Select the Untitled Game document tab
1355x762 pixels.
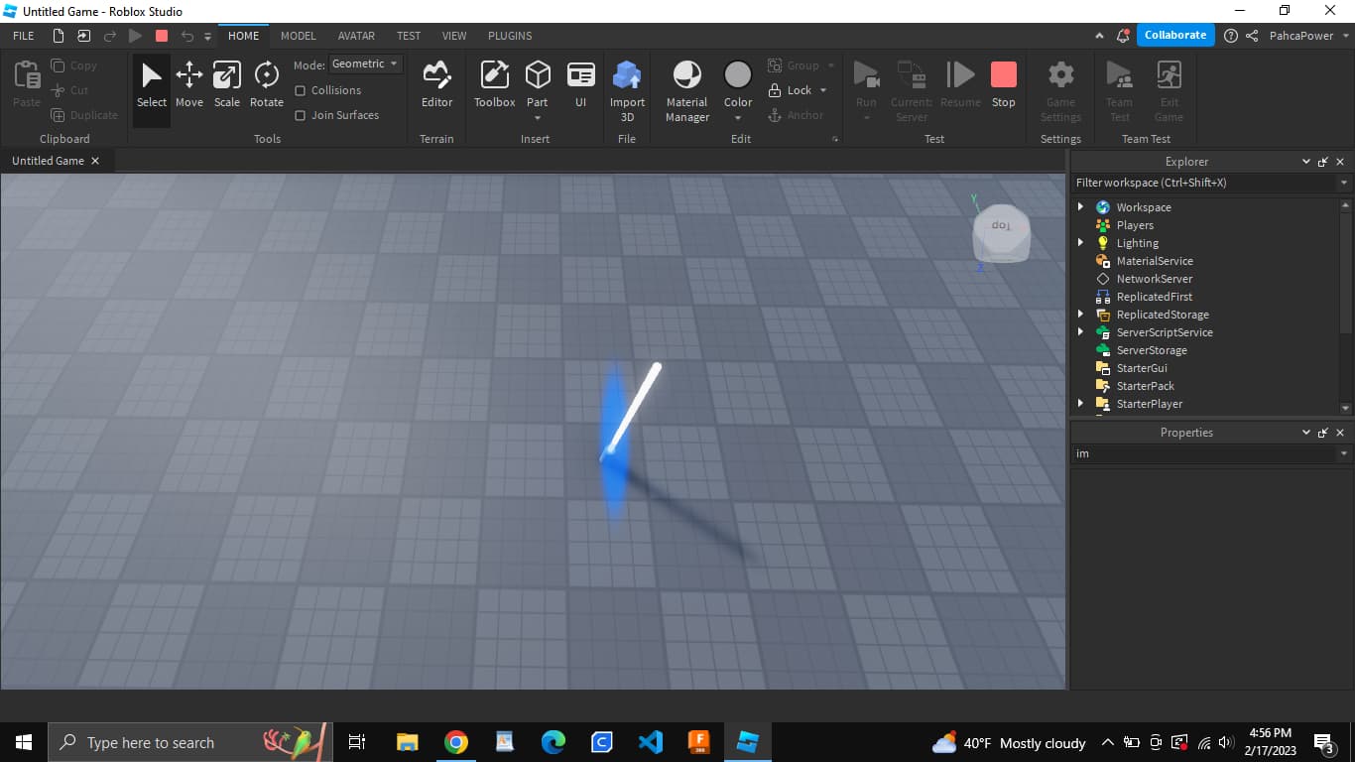(x=48, y=161)
